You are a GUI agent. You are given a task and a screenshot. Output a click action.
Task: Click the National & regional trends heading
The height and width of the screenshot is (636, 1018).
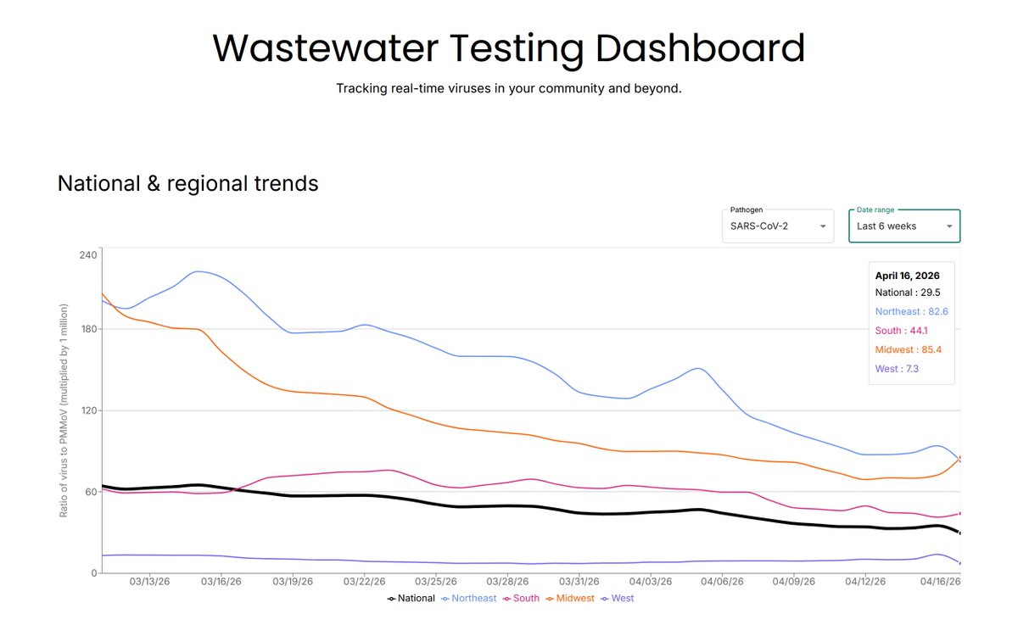pyautogui.click(x=188, y=183)
